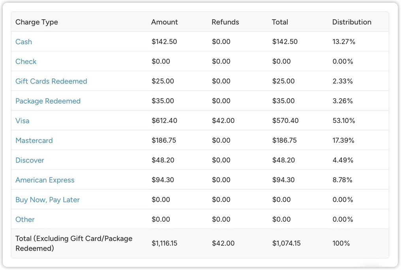Click the Amount column header
401x270 pixels.
165,22
